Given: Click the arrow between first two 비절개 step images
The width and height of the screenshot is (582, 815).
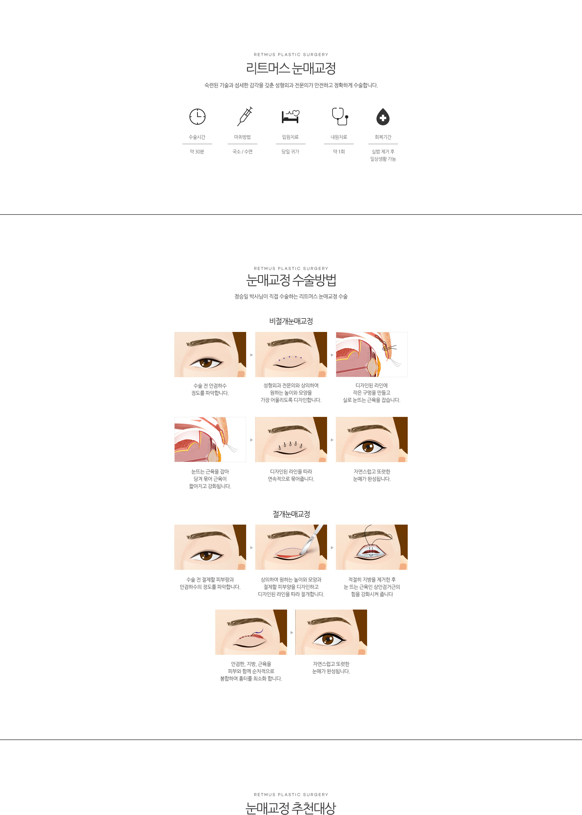Looking at the screenshot, I should (x=251, y=355).
